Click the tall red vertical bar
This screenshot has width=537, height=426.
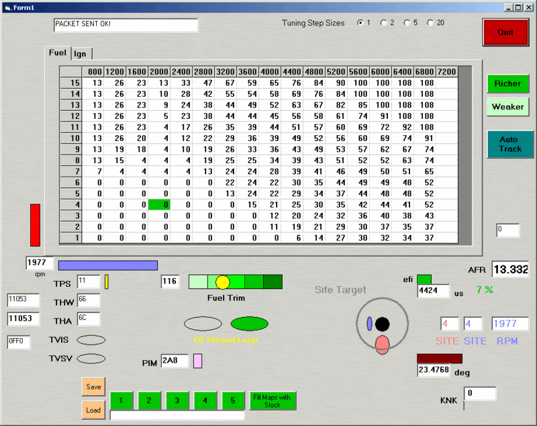36,225
